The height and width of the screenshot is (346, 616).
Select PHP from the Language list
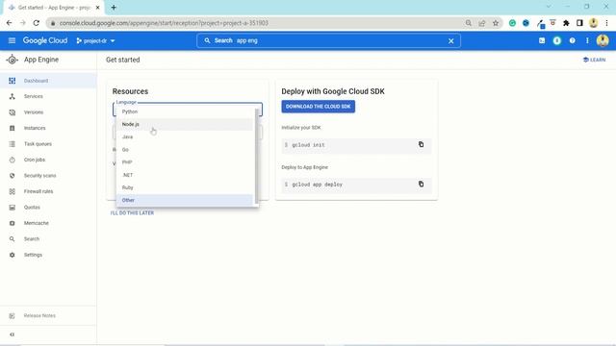[x=185, y=162]
